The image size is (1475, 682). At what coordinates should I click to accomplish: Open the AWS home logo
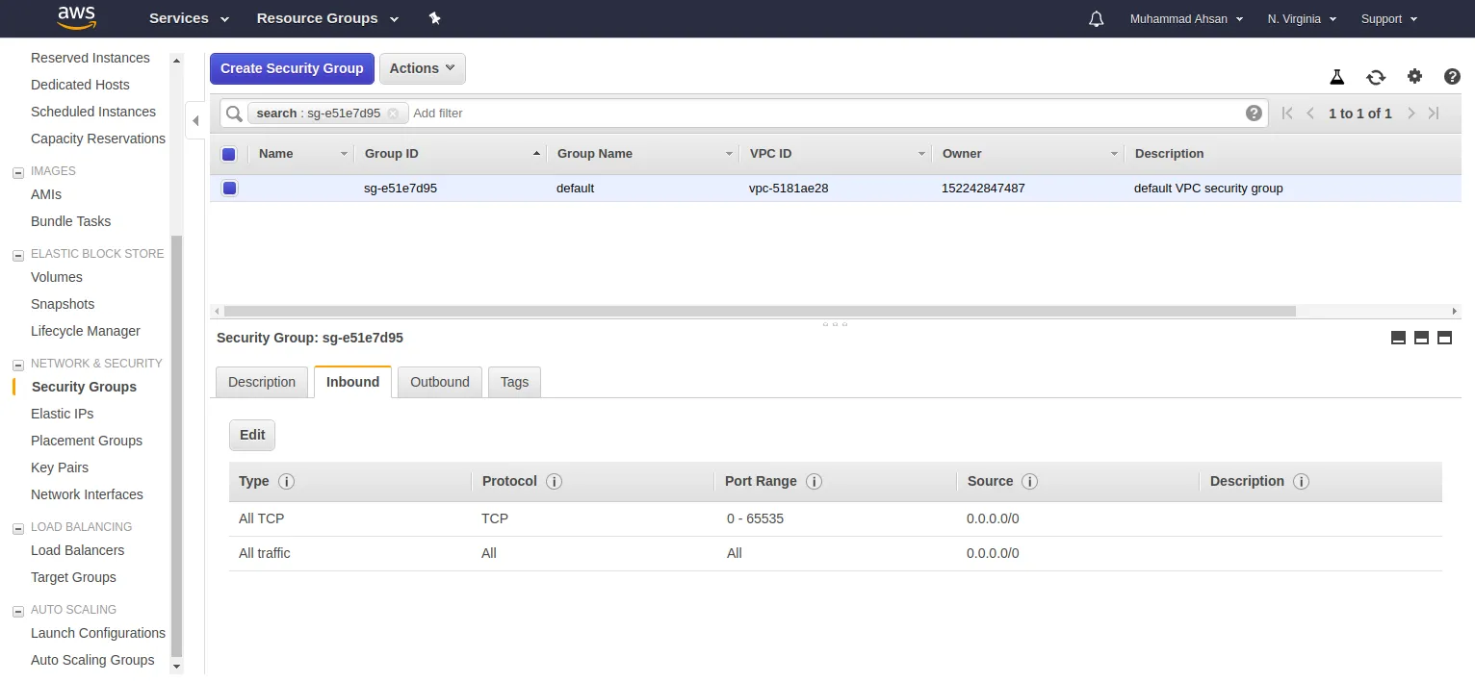(76, 18)
